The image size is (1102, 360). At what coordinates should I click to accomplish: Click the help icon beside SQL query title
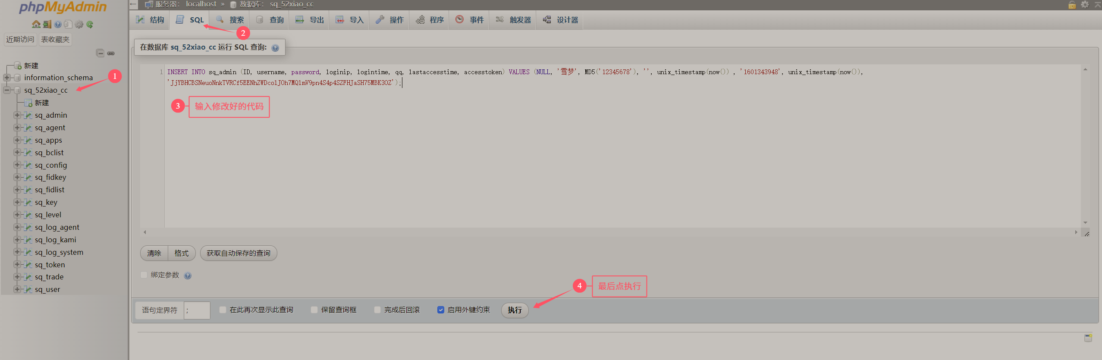[x=275, y=48]
